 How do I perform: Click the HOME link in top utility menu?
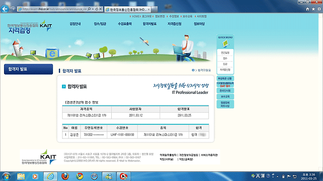click(135, 17)
